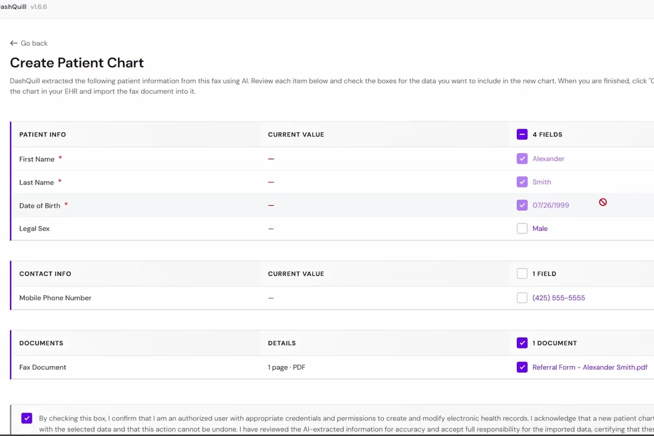Click the extracted value Male
Viewport: 654px width, 436px height.
click(x=540, y=228)
